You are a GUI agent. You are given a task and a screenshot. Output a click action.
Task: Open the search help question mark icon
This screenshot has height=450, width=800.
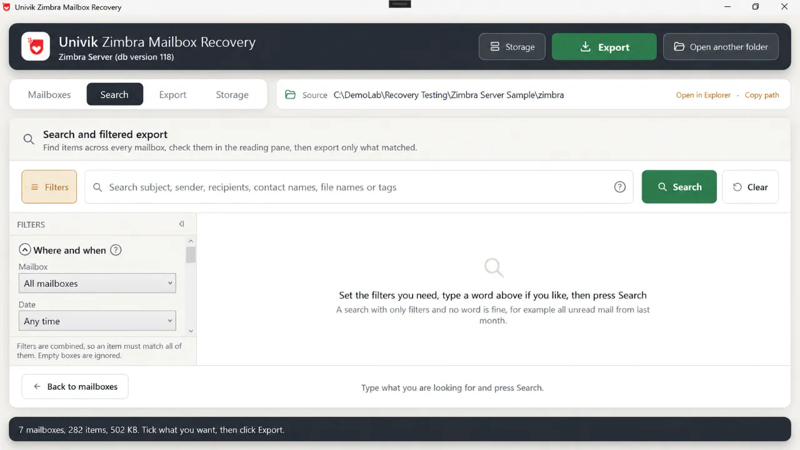619,187
